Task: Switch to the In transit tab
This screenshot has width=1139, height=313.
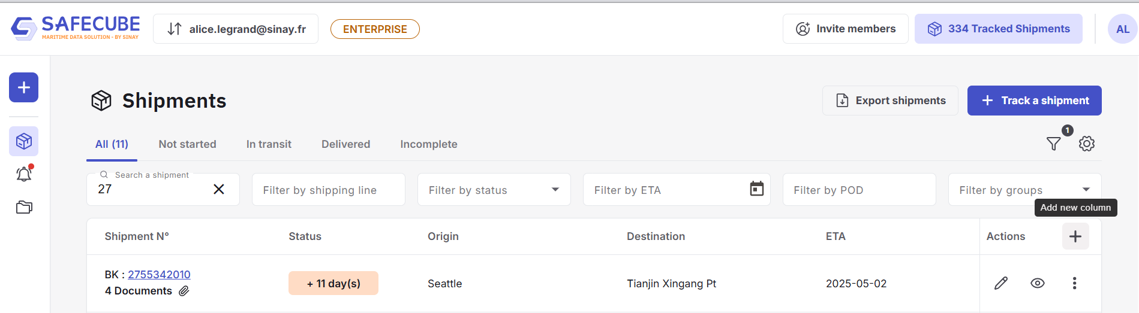Action: tap(269, 144)
